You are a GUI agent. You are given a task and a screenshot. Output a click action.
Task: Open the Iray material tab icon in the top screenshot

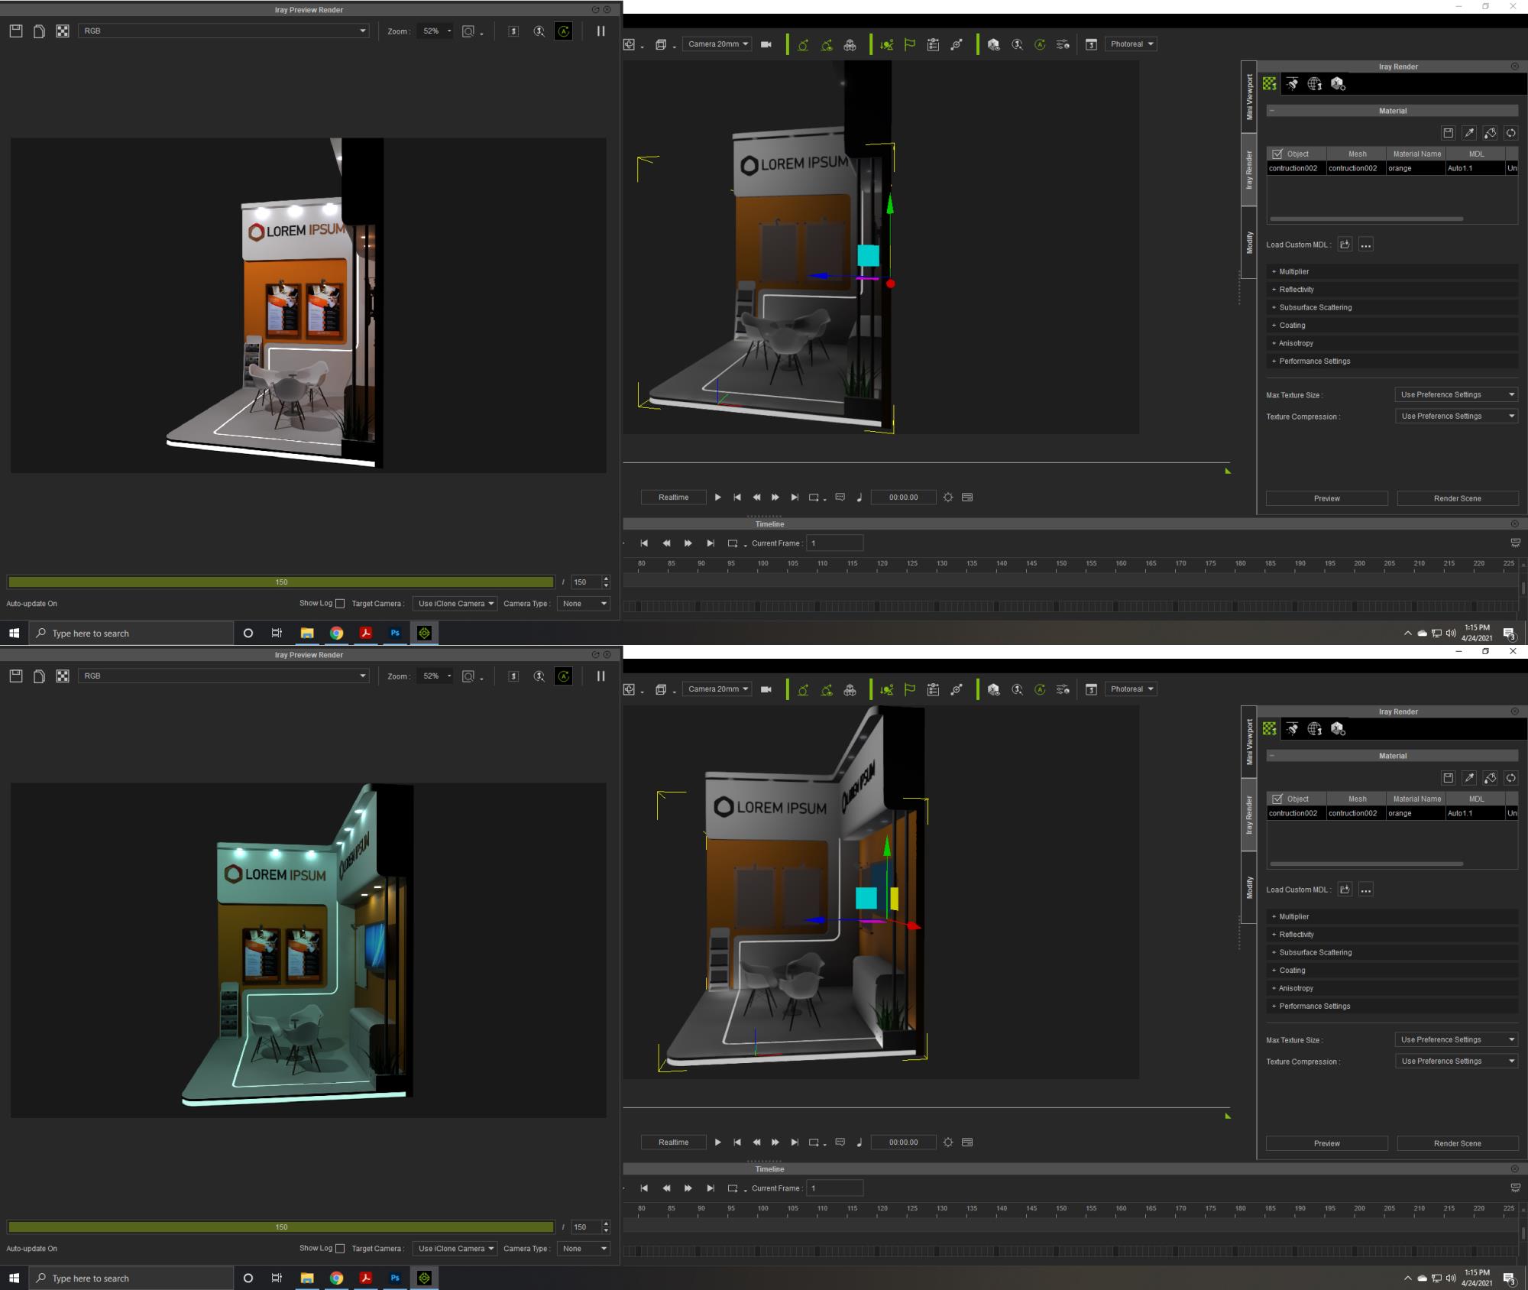pos(1269,84)
